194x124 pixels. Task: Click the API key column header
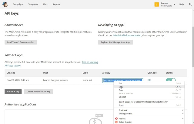[106, 73]
